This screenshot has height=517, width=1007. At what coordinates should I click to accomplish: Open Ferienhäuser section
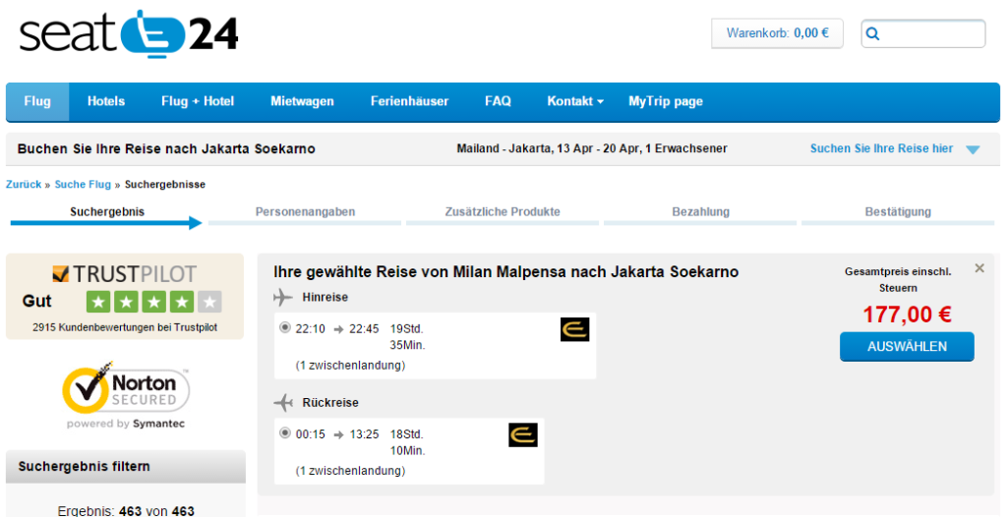click(x=409, y=101)
